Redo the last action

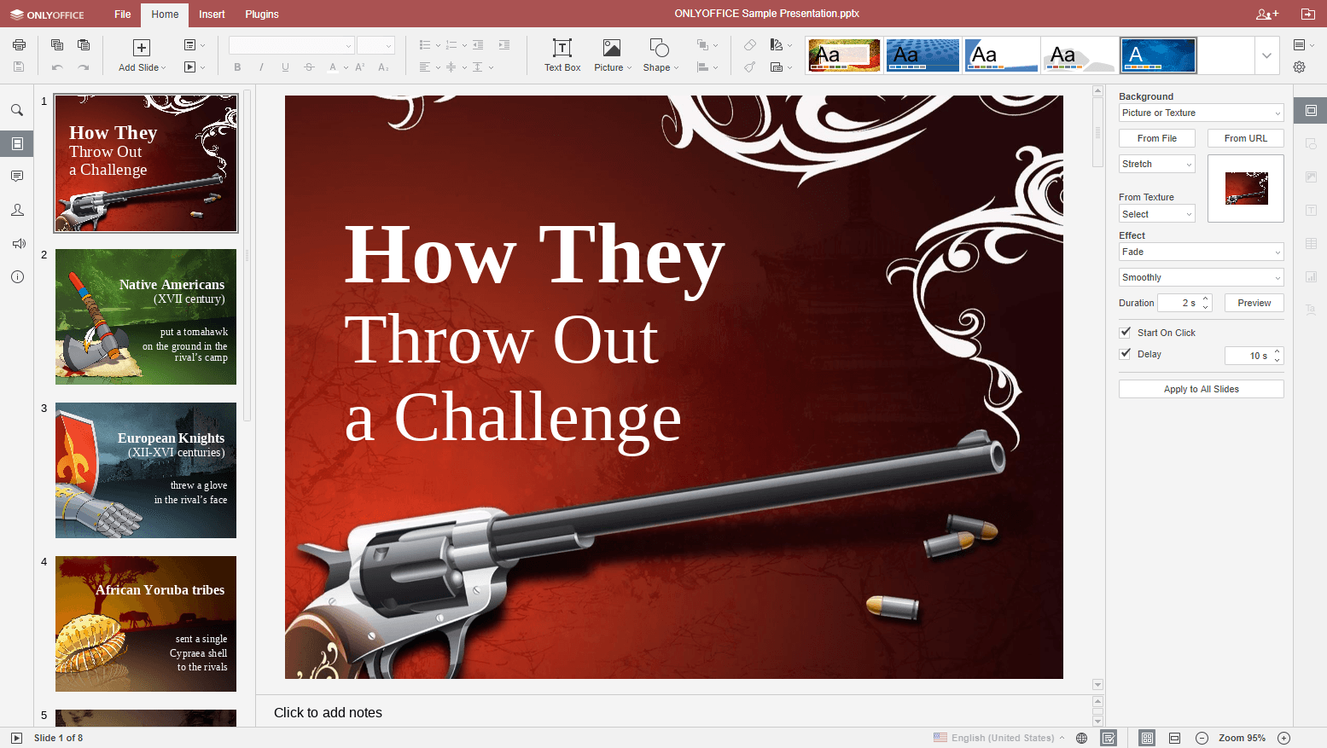(x=84, y=67)
